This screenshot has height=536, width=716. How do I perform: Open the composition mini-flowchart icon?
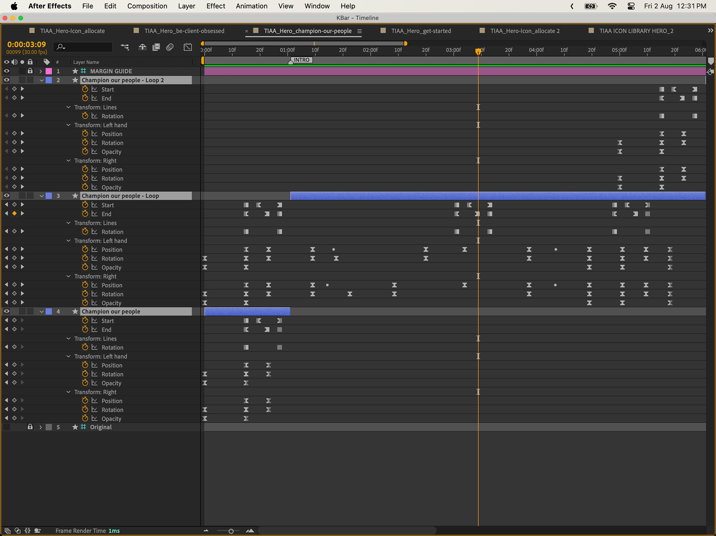coord(125,47)
